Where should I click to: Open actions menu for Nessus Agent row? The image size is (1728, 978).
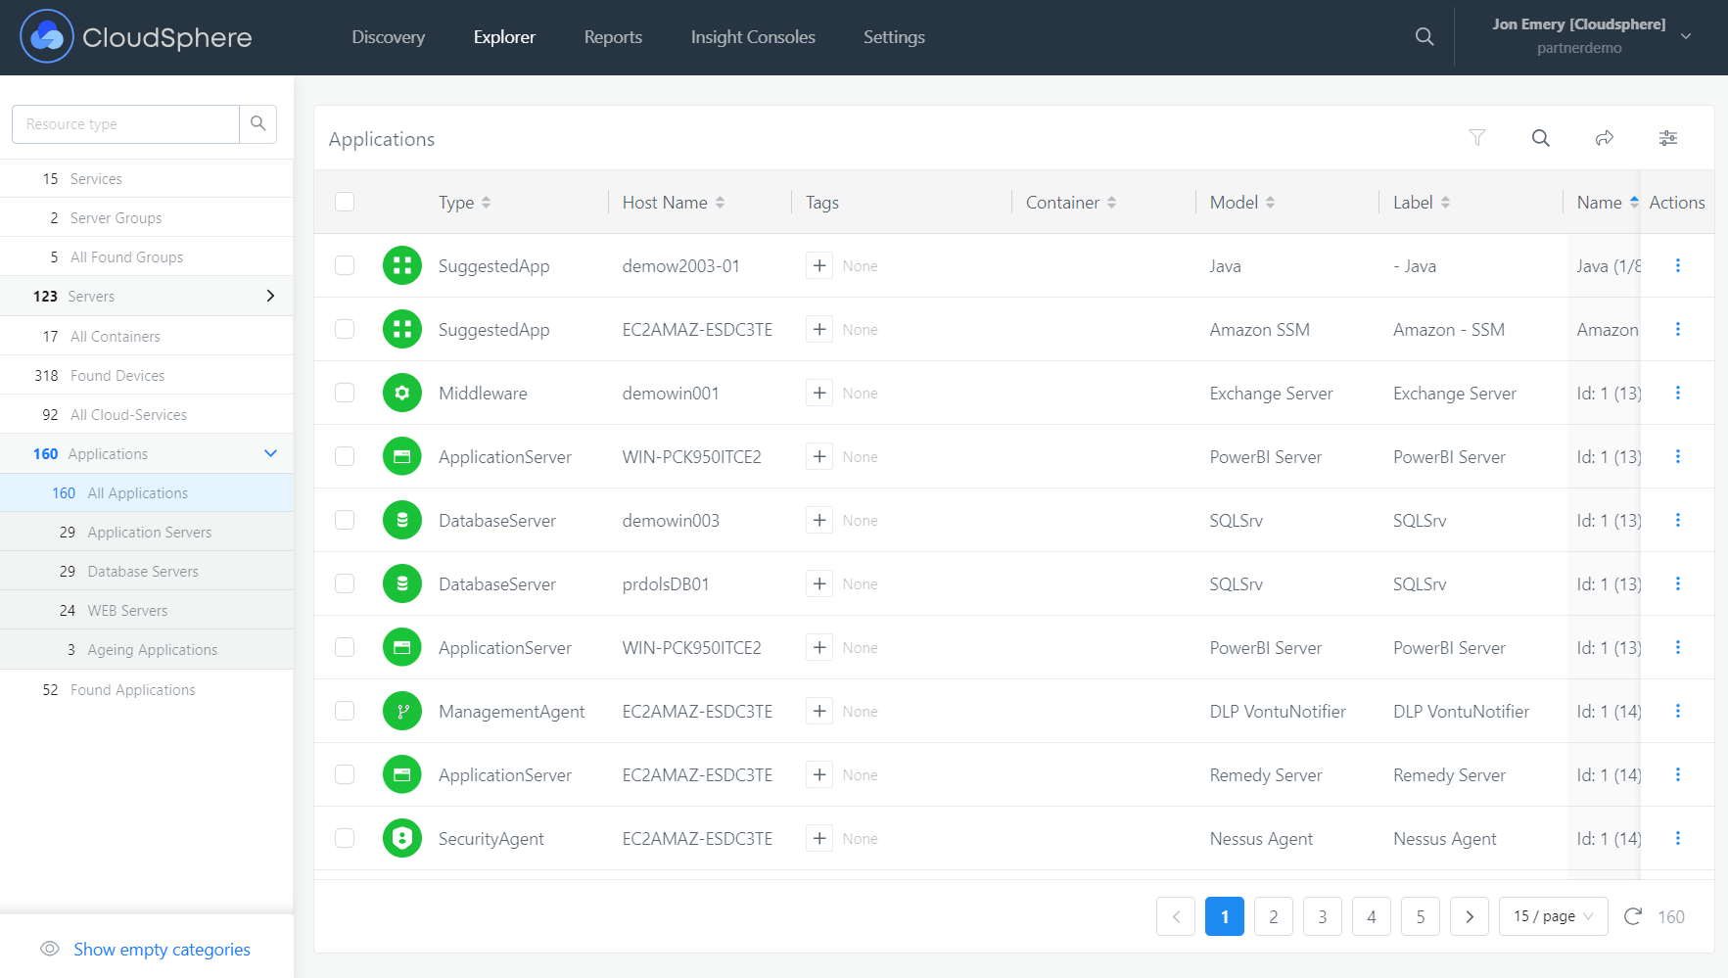coord(1678,838)
